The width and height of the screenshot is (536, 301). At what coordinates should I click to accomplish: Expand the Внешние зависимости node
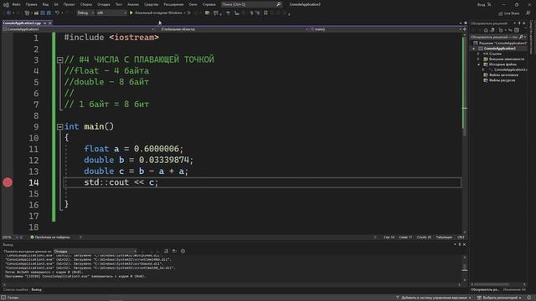[478, 59]
